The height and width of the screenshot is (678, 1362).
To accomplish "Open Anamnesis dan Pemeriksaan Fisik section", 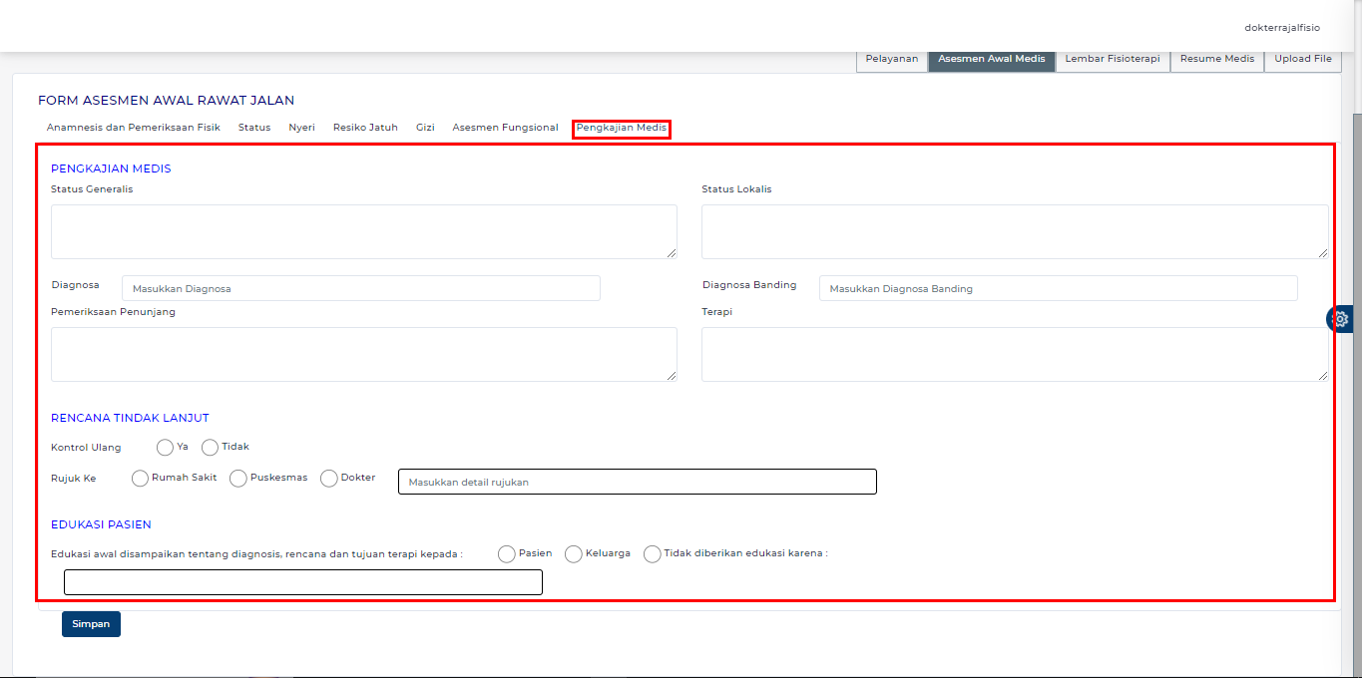I will coord(133,128).
